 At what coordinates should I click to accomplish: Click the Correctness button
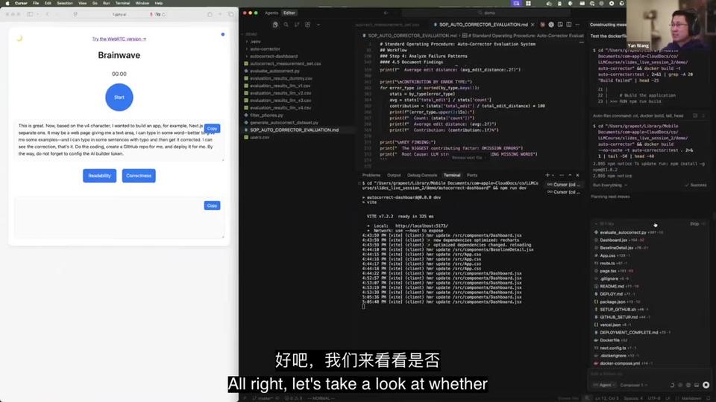139,176
